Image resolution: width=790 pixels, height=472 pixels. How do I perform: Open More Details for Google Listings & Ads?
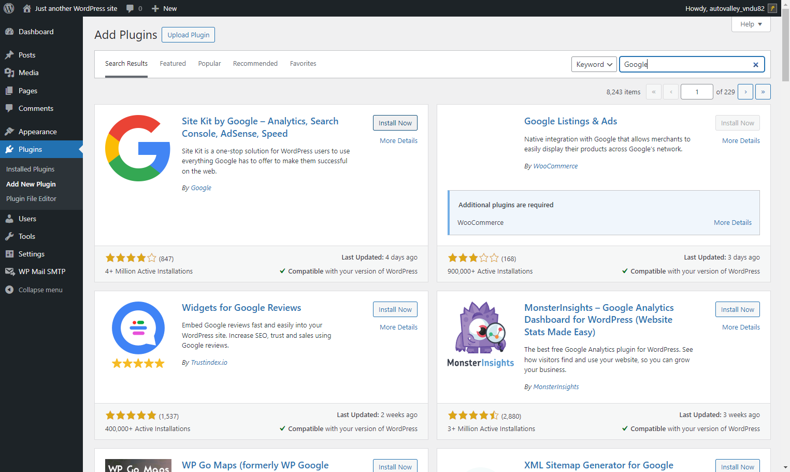tap(741, 141)
